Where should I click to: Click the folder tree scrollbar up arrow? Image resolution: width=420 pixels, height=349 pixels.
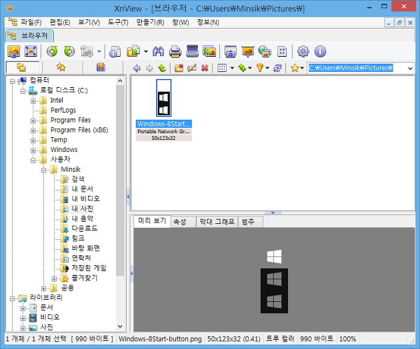click(120, 81)
